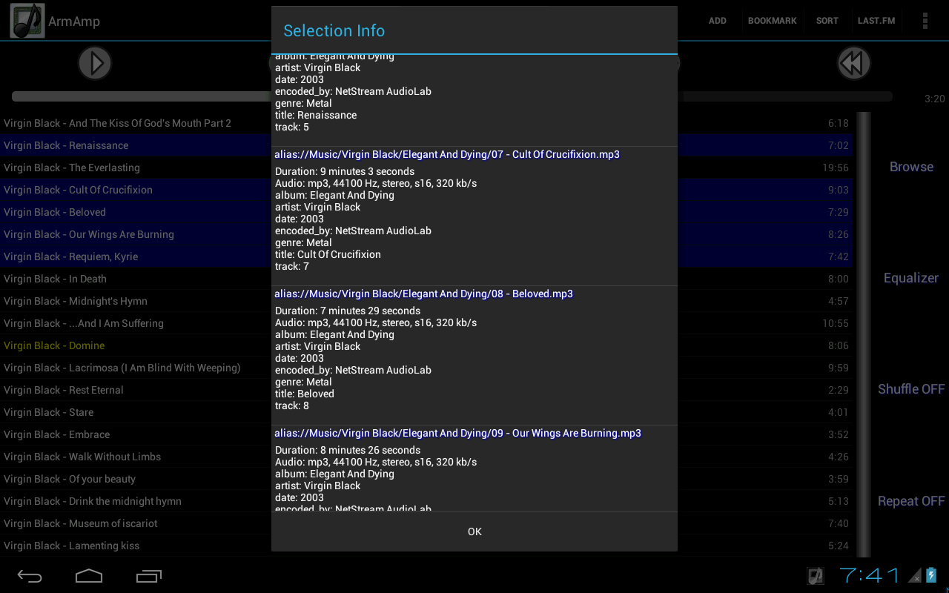The height and width of the screenshot is (593, 949).
Task: Click Duration: 9 minutes 3 seconds line
Action: pos(345,171)
